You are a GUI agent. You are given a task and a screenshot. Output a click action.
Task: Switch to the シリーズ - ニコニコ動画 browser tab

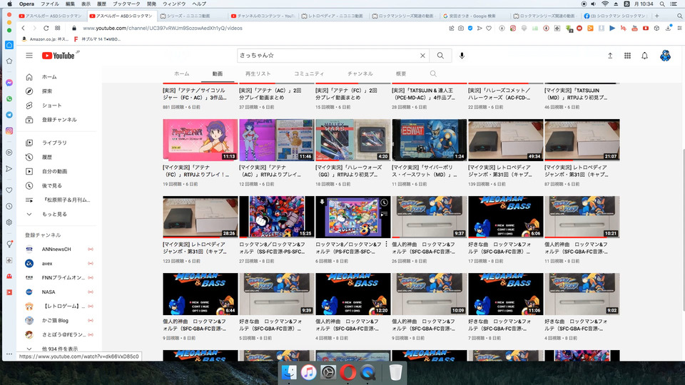click(188, 16)
